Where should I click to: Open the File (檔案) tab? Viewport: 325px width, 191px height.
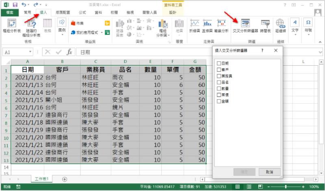click(10, 13)
